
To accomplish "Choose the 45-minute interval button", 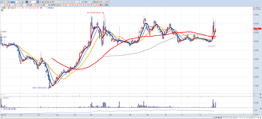I will pos(71,2).
